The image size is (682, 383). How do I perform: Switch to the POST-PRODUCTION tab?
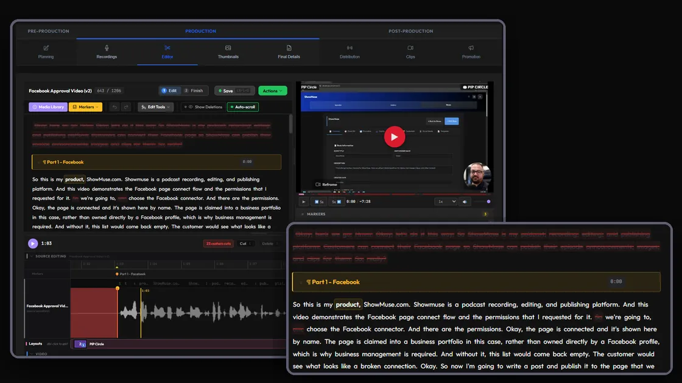tap(410, 31)
